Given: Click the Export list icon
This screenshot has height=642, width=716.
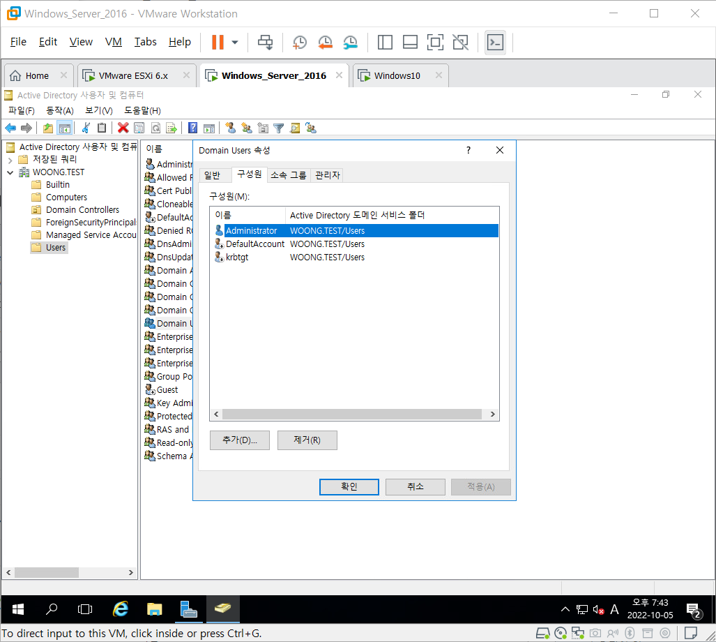Looking at the screenshot, I should point(172,128).
